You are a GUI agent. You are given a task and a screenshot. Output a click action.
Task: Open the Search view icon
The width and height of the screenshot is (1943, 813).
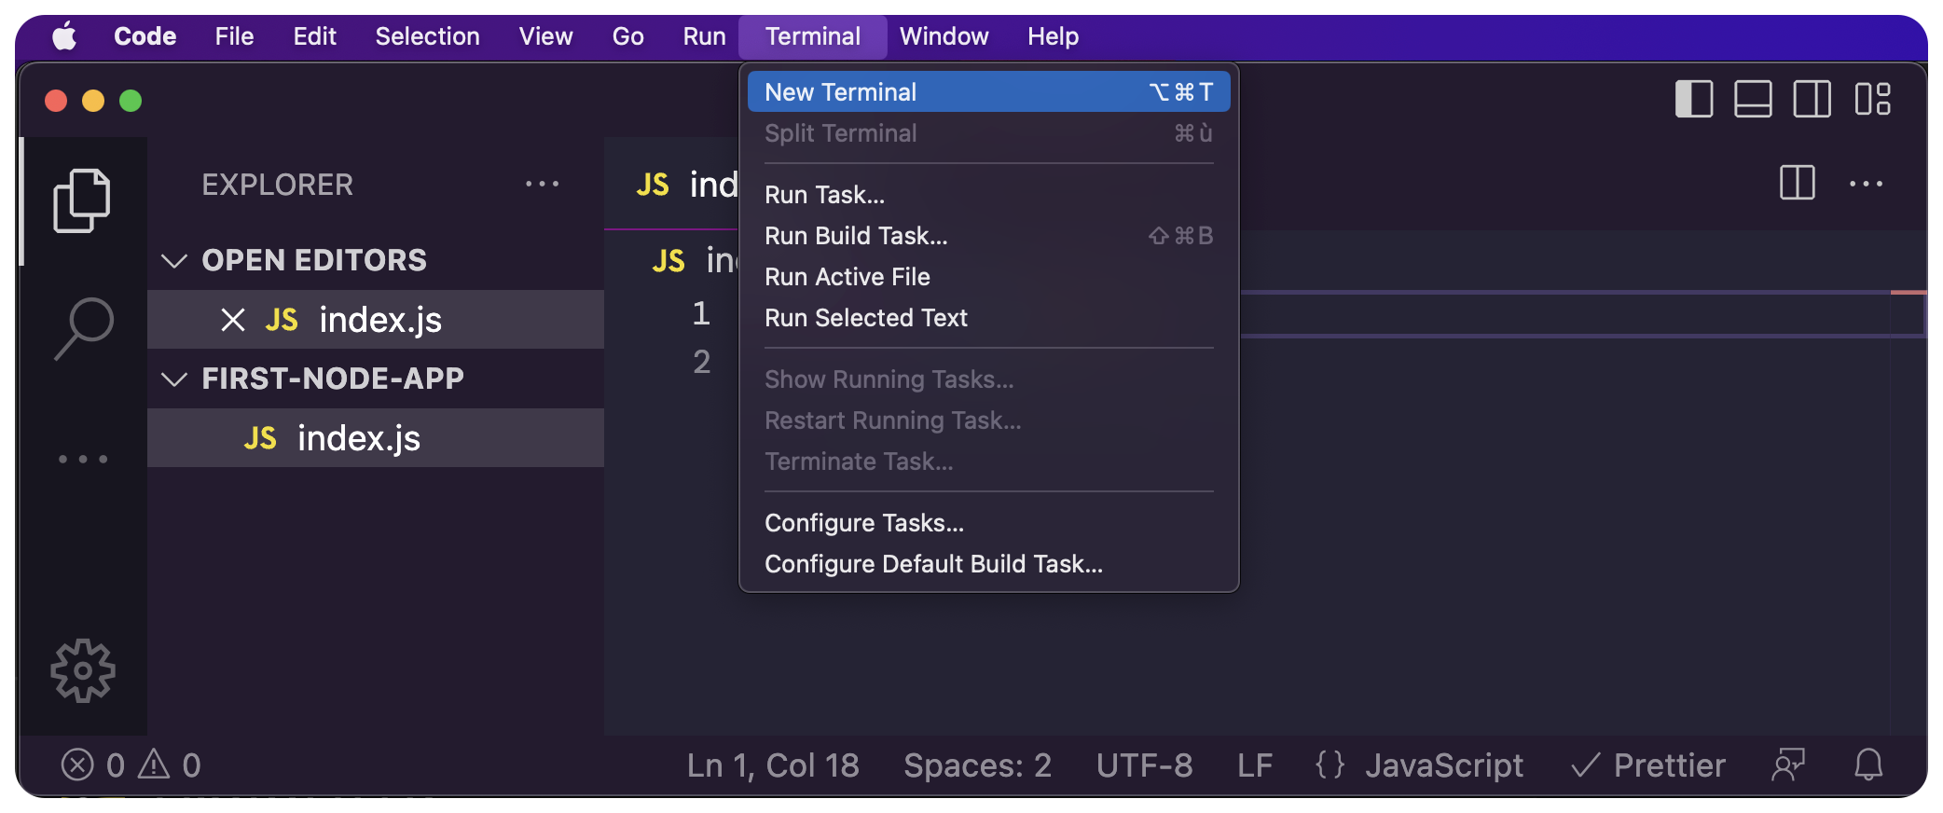click(84, 327)
